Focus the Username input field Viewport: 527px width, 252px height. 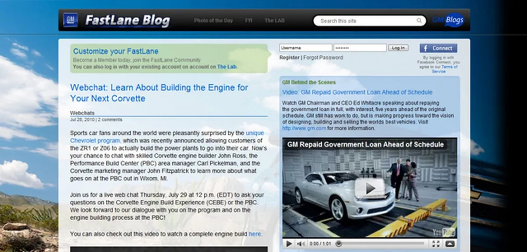306,48
